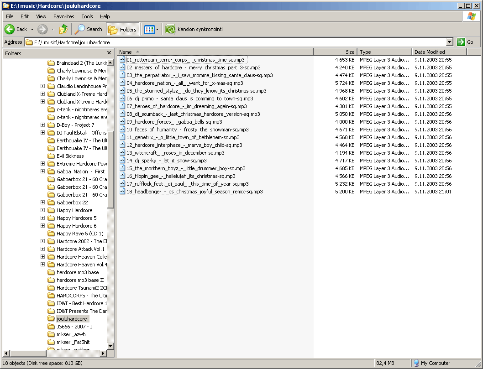Click the Views icon in toolbar
Screen dimensions: 483x369
[x=149, y=29]
